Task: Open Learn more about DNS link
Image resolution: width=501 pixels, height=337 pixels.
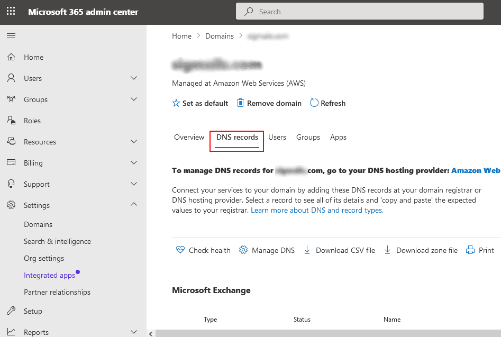Action: [317, 210]
